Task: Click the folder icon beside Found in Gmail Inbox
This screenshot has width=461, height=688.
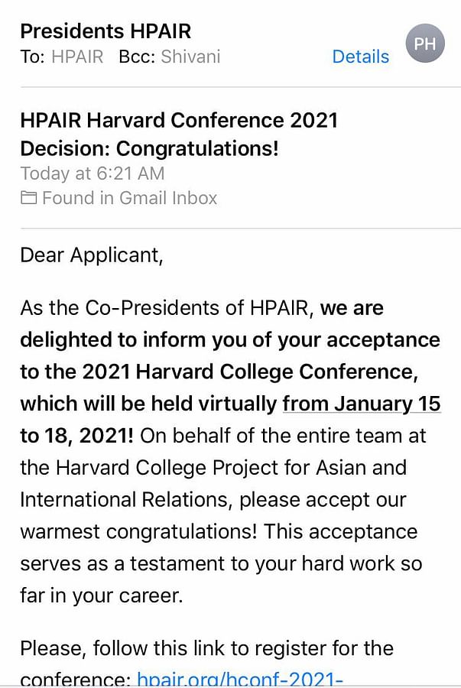Action: pyautogui.click(x=29, y=198)
